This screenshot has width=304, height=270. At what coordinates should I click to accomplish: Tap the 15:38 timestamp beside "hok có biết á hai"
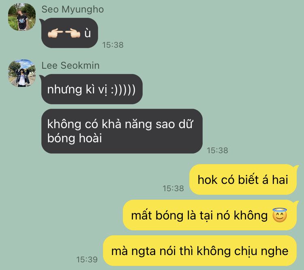point(173,188)
